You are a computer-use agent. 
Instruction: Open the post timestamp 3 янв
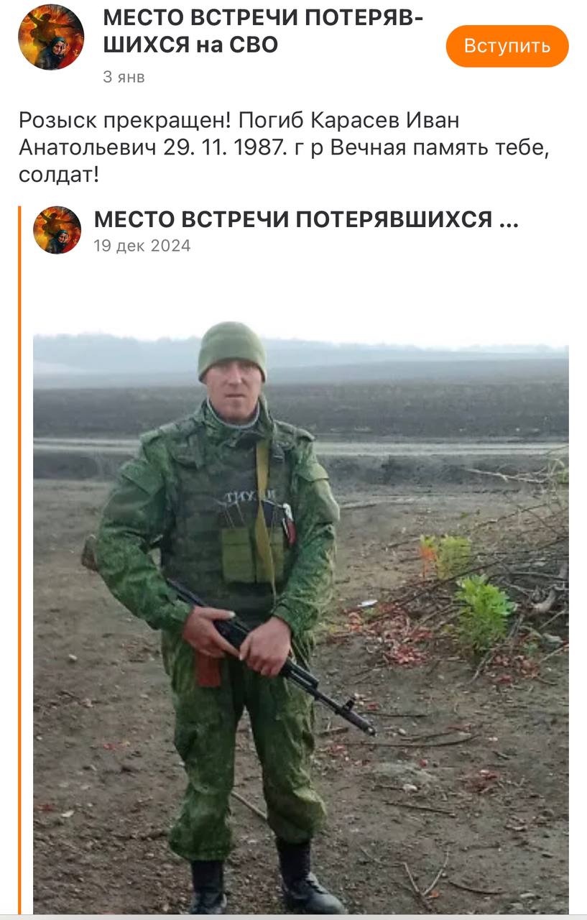tap(124, 77)
